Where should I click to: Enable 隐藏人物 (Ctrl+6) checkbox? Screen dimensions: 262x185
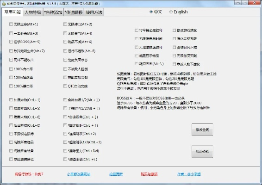(11, 117)
